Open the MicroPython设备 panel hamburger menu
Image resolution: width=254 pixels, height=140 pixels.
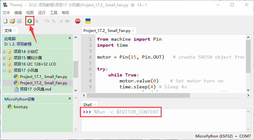70,99
